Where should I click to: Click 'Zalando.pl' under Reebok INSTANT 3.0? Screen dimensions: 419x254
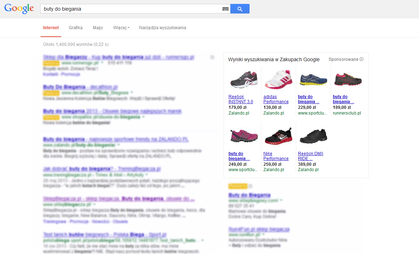click(x=239, y=113)
